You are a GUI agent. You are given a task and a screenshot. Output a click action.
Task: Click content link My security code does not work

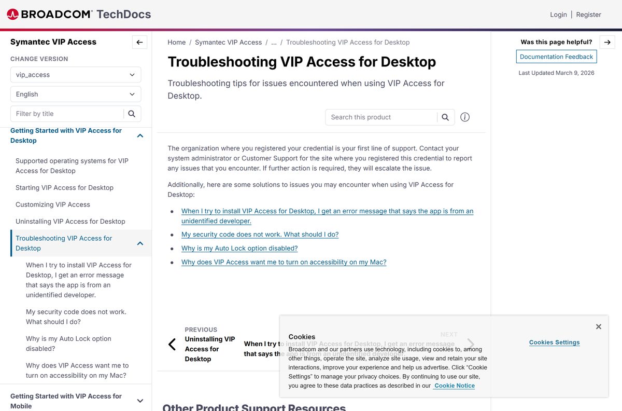pos(260,235)
